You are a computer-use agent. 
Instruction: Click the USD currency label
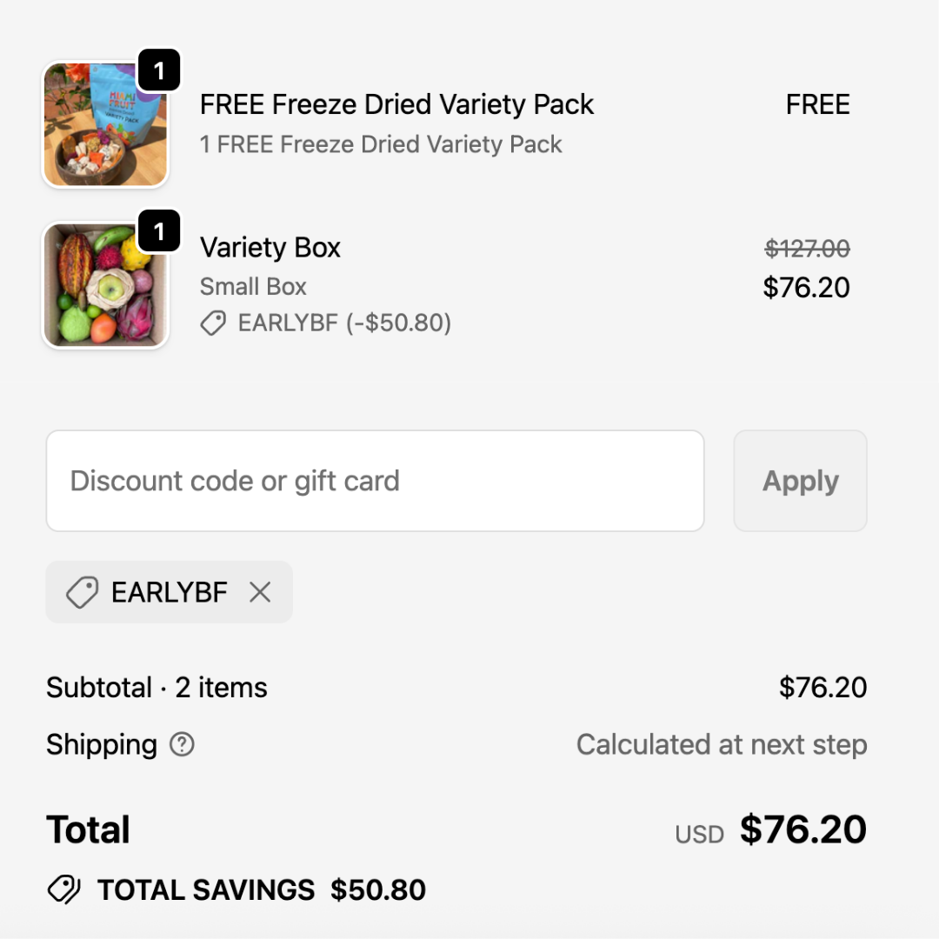(x=699, y=834)
